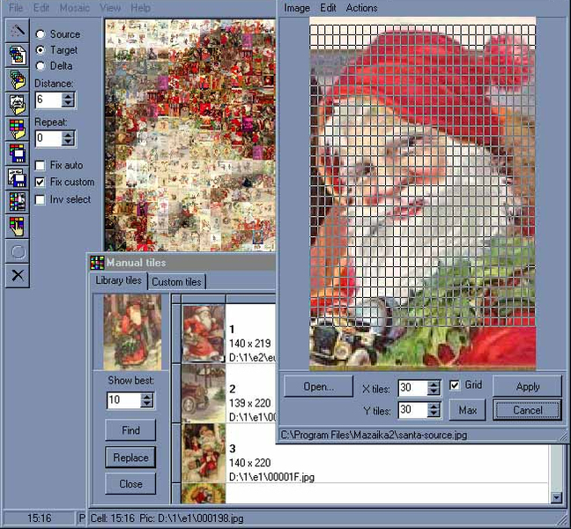Click the Distance value field
This screenshot has height=529, width=571.
(48, 100)
